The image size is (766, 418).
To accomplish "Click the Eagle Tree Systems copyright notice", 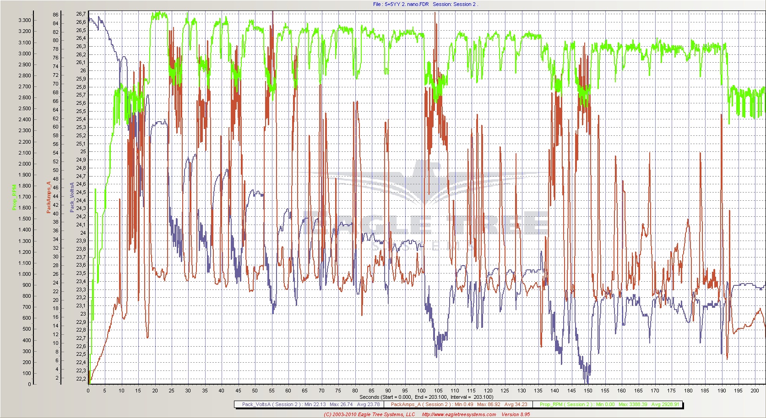I will 369,414.
